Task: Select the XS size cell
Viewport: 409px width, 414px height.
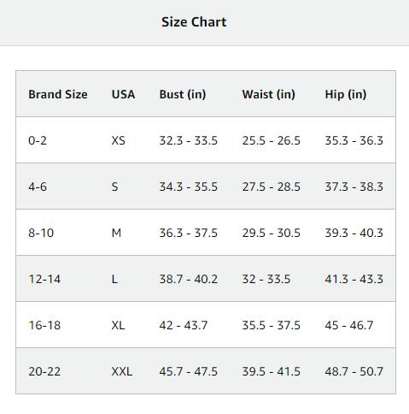Action: [x=118, y=140]
